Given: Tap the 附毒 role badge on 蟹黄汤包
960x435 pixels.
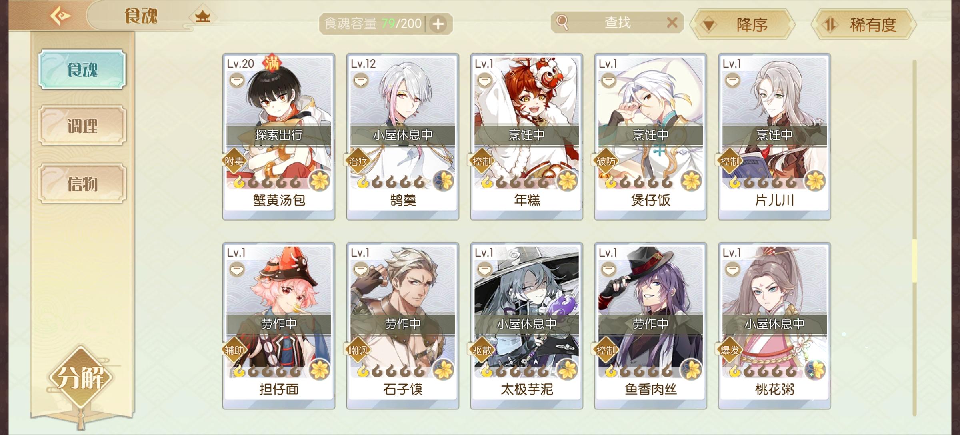Looking at the screenshot, I should (234, 161).
